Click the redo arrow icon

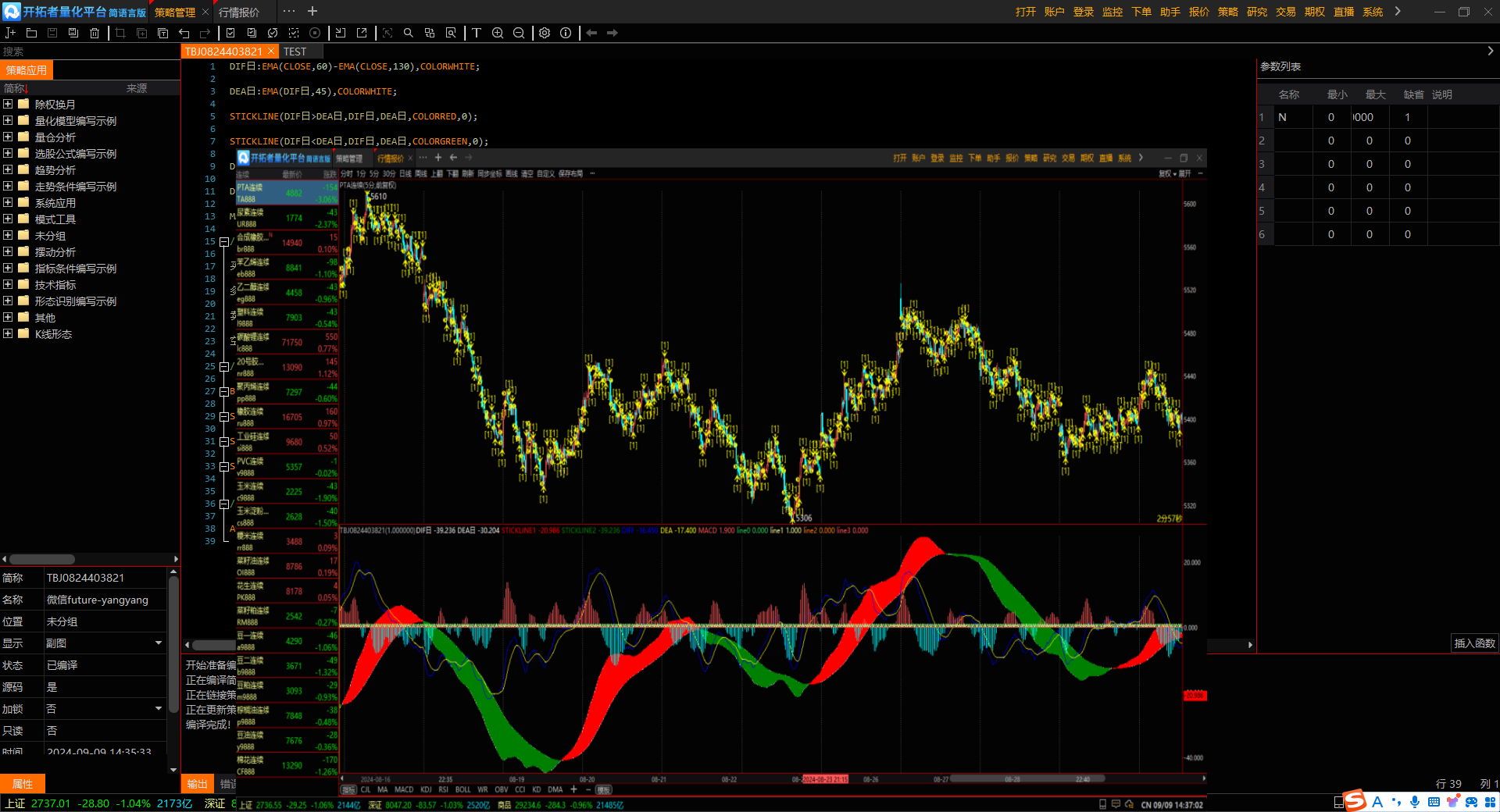point(205,33)
